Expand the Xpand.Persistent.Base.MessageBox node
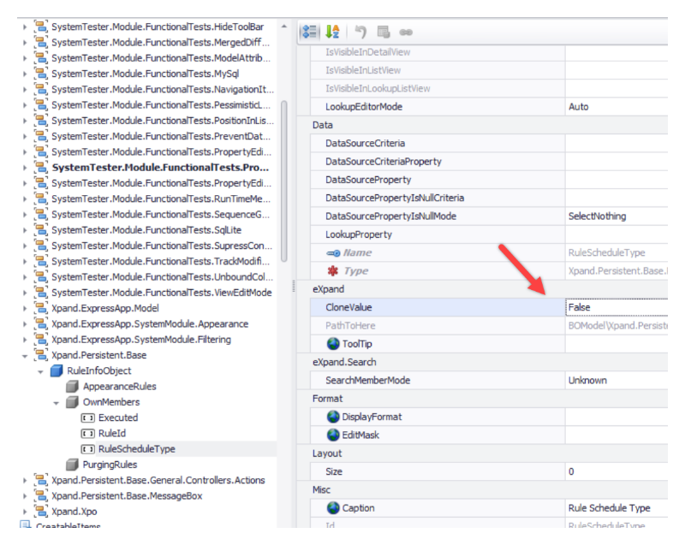This screenshot has height=545, width=685. click(25, 496)
